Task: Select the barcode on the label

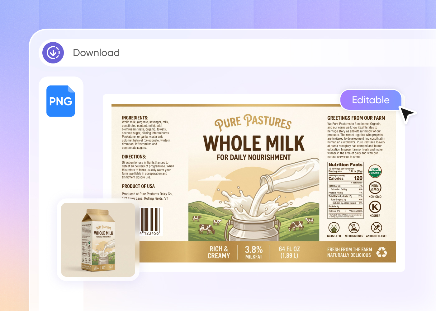Action: pyautogui.click(x=150, y=221)
